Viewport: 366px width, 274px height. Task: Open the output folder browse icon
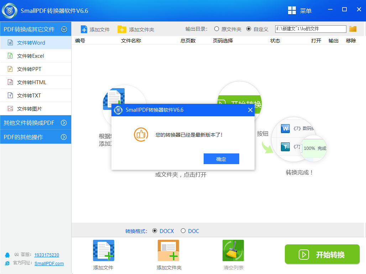pyautogui.click(x=353, y=29)
